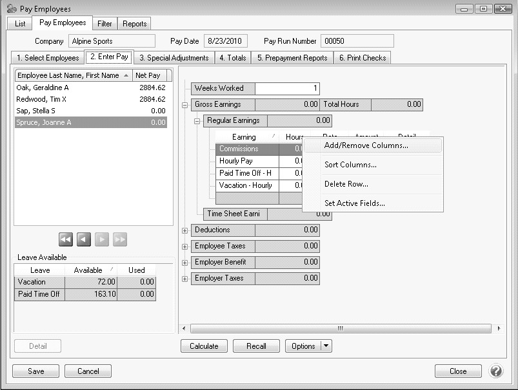Go to the first employee record arrow
This screenshot has width=518, height=390.
click(x=65, y=239)
